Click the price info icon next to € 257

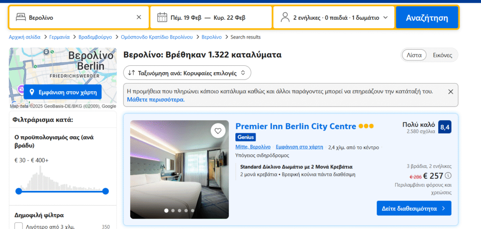[448, 176]
